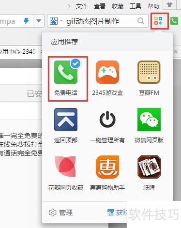Click the Baidu paw search engine icon
This screenshot has height=228, width=181.
pos(54,21)
